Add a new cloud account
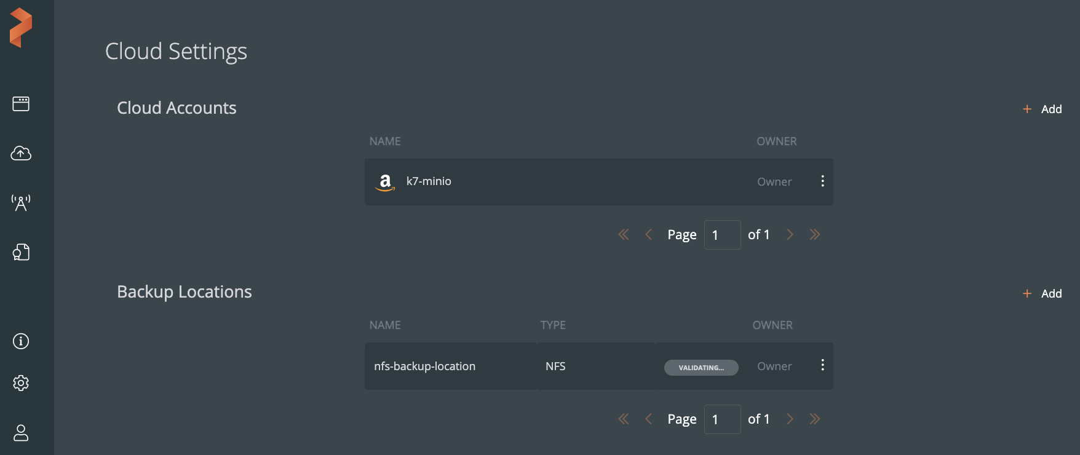The image size is (1080, 455). coord(1042,109)
